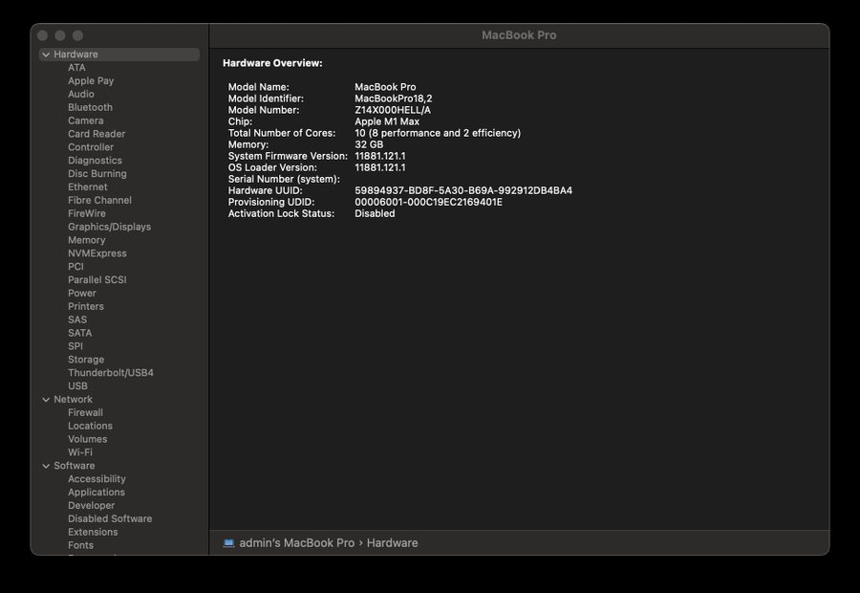Select Fonts in the sidebar
860x593 pixels.
[80, 546]
